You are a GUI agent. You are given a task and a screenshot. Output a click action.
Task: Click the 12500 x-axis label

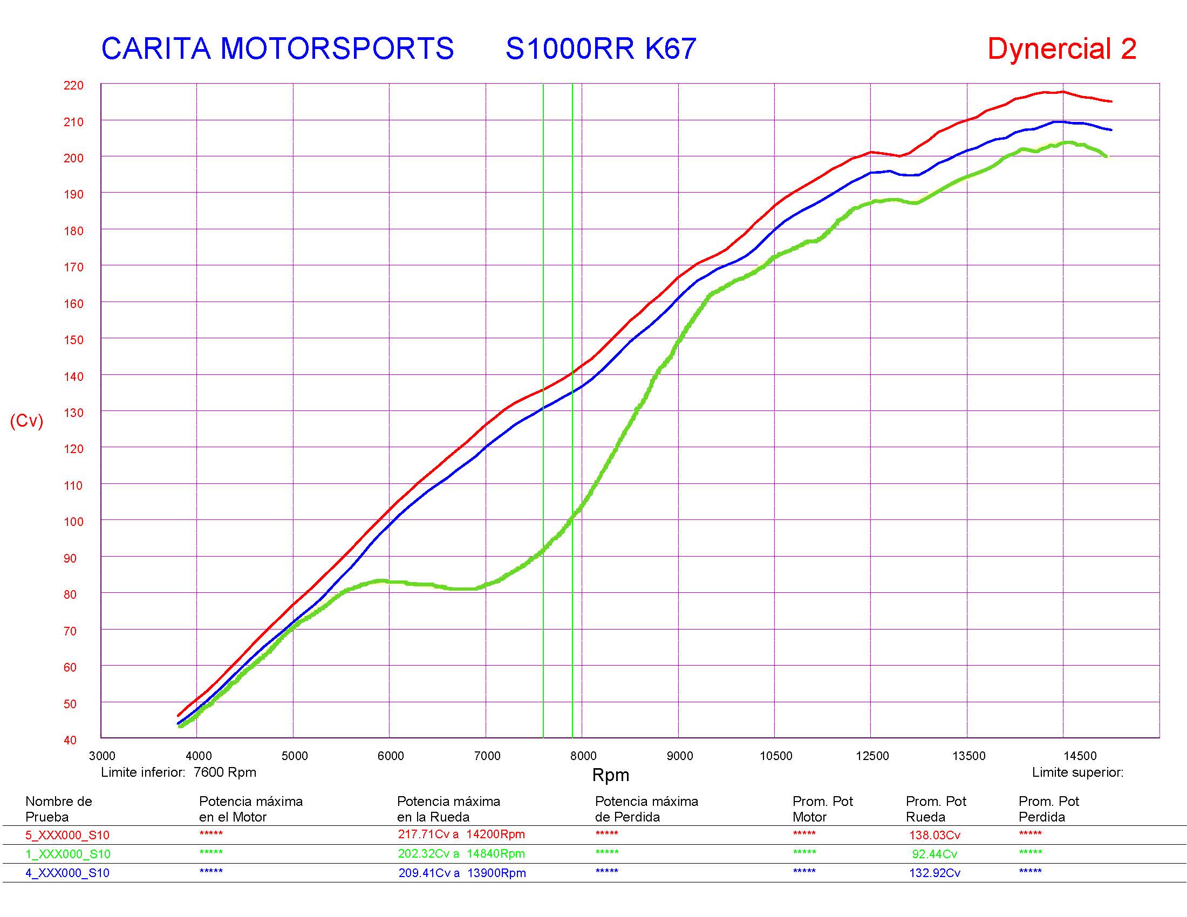(x=872, y=756)
